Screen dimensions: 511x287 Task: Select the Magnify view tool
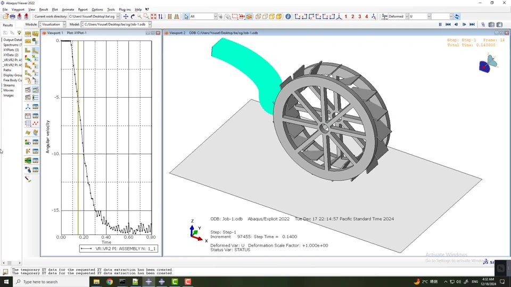[139, 16]
